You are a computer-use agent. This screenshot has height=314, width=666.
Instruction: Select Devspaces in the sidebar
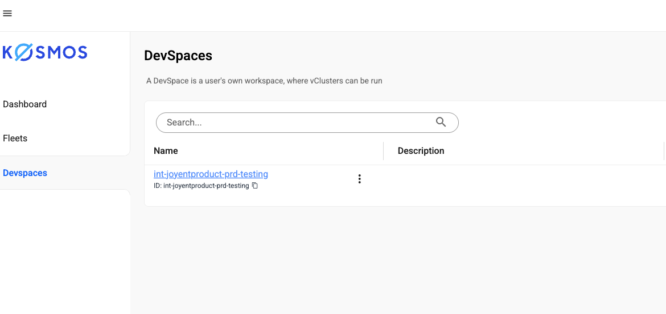[x=24, y=173]
